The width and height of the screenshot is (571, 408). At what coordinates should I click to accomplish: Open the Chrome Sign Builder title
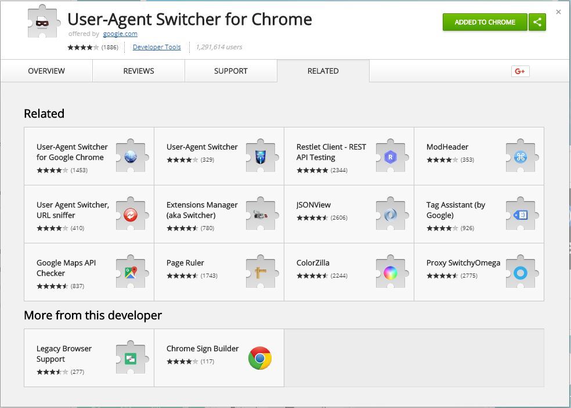coord(203,348)
